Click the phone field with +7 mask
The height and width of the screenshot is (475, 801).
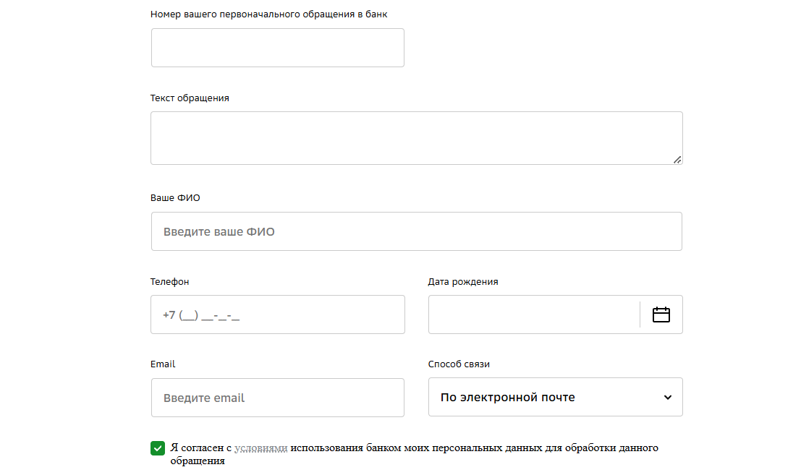[x=278, y=314]
